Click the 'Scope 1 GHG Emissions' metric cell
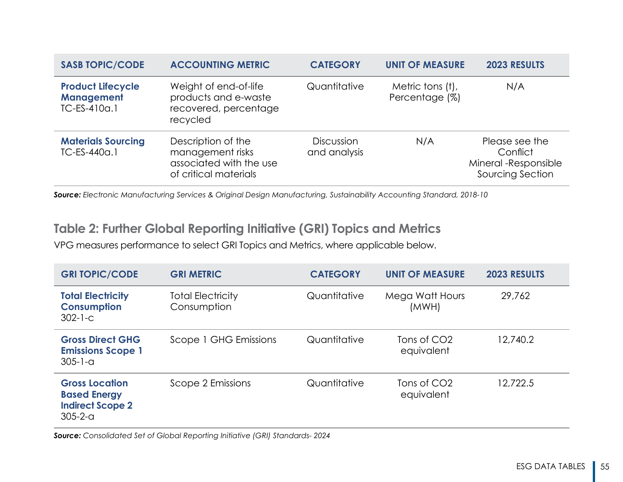 click(223, 340)
